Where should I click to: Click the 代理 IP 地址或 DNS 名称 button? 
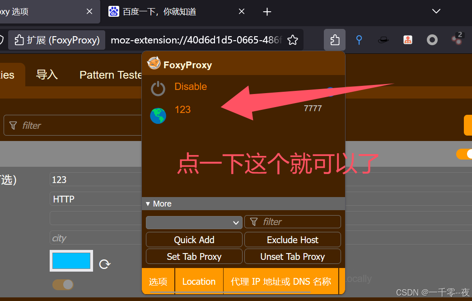click(x=281, y=281)
